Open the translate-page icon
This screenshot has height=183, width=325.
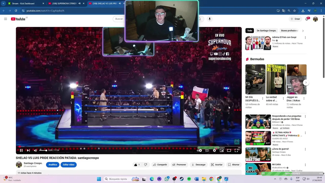[284, 11]
